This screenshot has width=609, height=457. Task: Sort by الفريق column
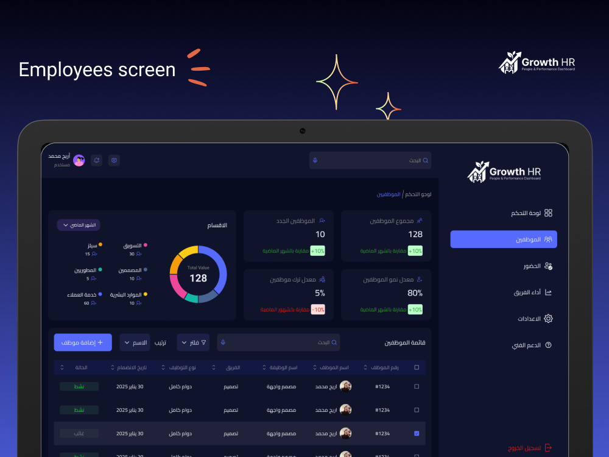(x=214, y=367)
